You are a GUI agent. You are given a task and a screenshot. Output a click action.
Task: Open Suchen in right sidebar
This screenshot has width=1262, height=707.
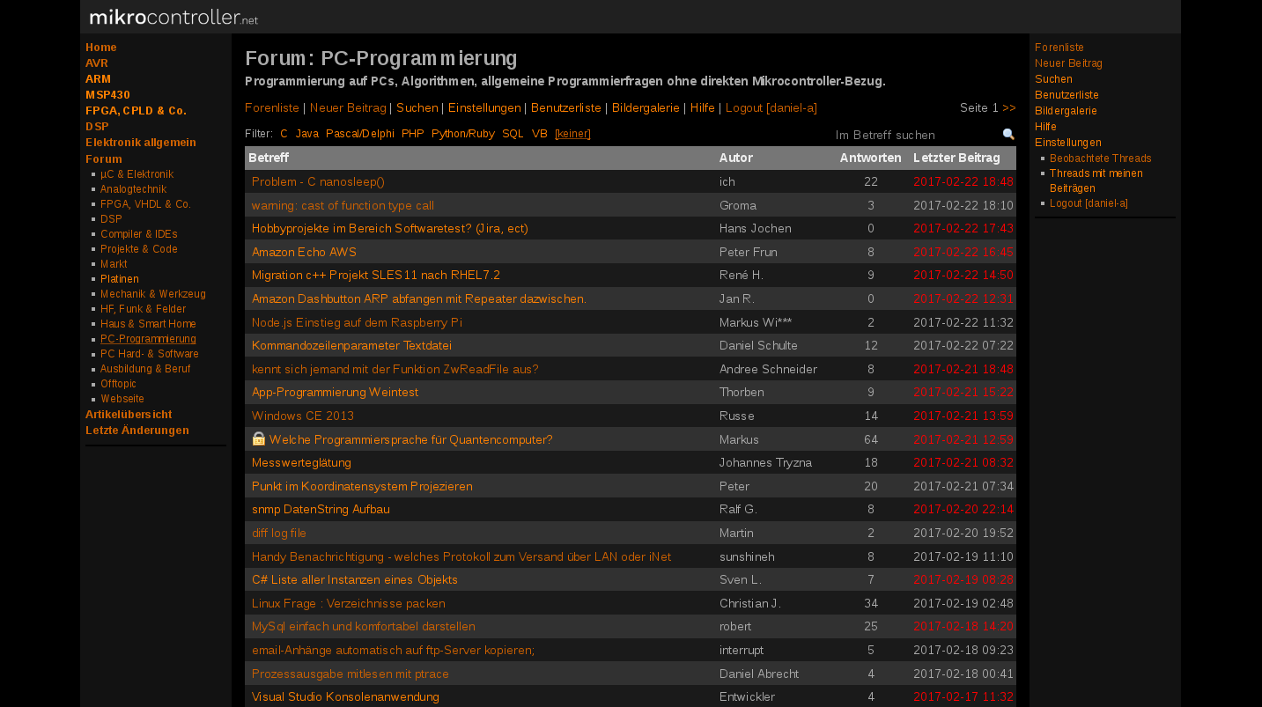(1053, 79)
